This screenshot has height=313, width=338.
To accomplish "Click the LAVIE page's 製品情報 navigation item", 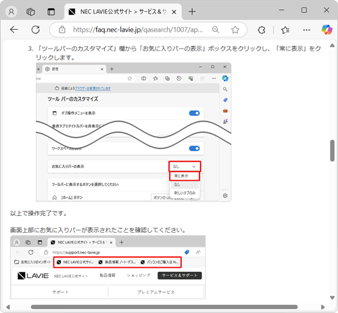I will point(107,275).
